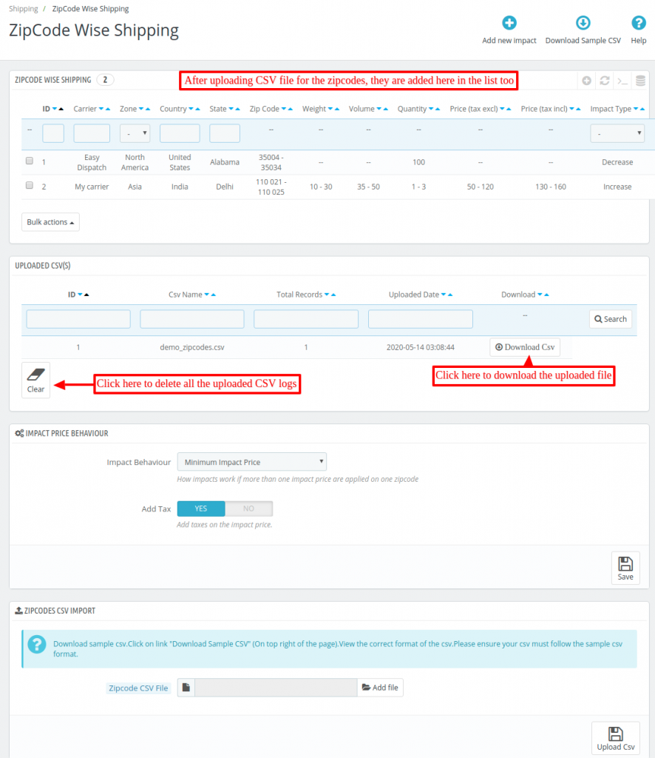
Task: Click the Download Sample CSV icon
Action: pyautogui.click(x=583, y=23)
